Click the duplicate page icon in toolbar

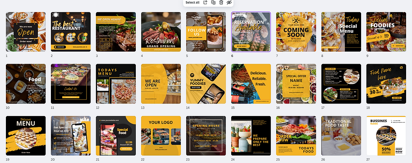tap(214, 3)
